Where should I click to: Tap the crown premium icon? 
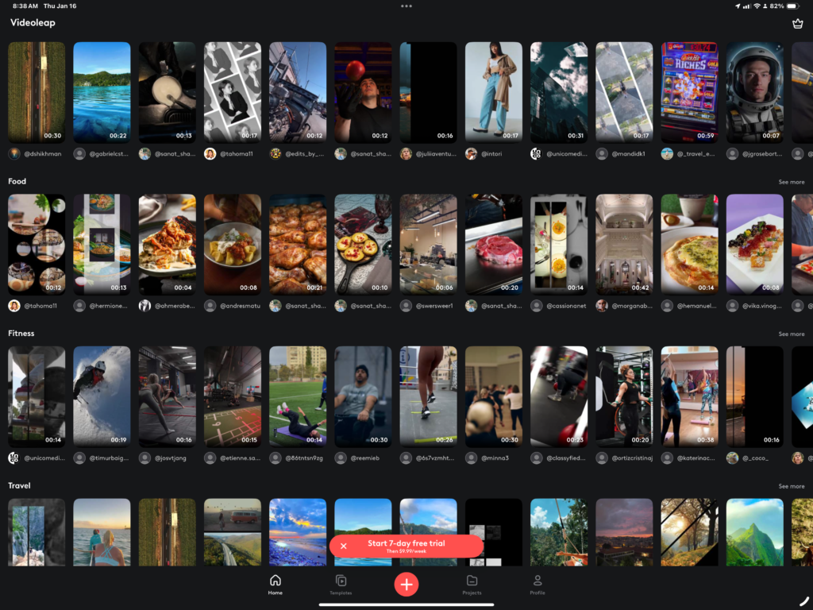tap(798, 24)
